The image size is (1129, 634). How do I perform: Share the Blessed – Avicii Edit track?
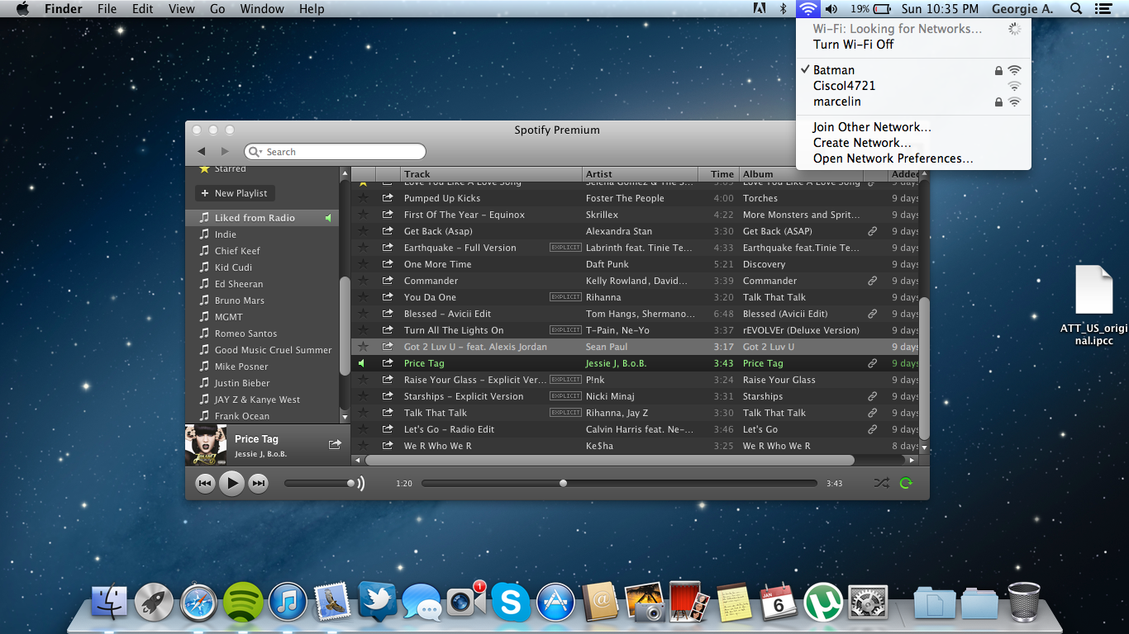tap(388, 314)
